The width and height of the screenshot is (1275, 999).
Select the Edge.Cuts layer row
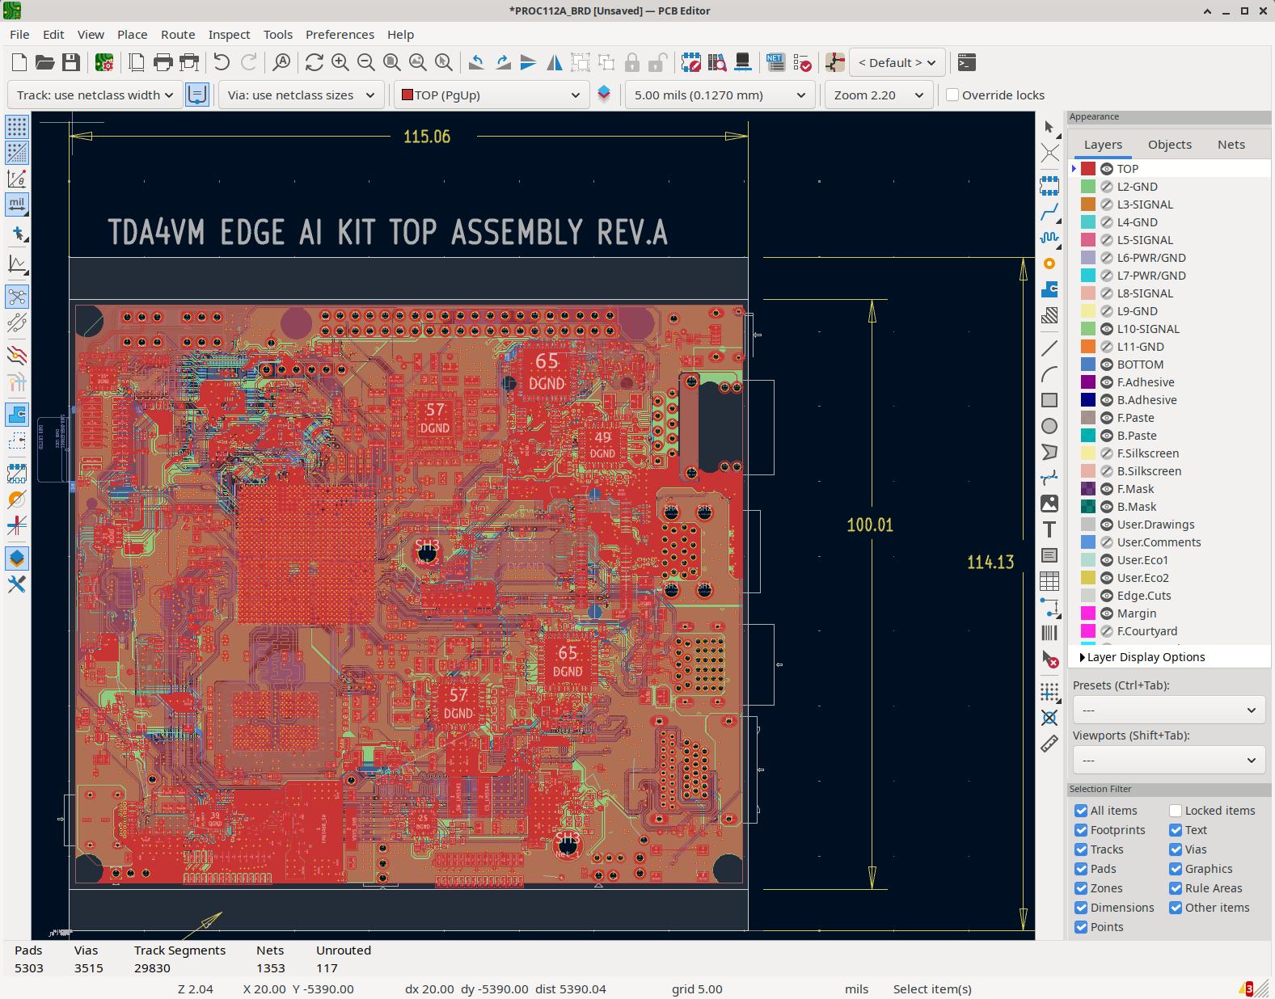[1143, 596]
